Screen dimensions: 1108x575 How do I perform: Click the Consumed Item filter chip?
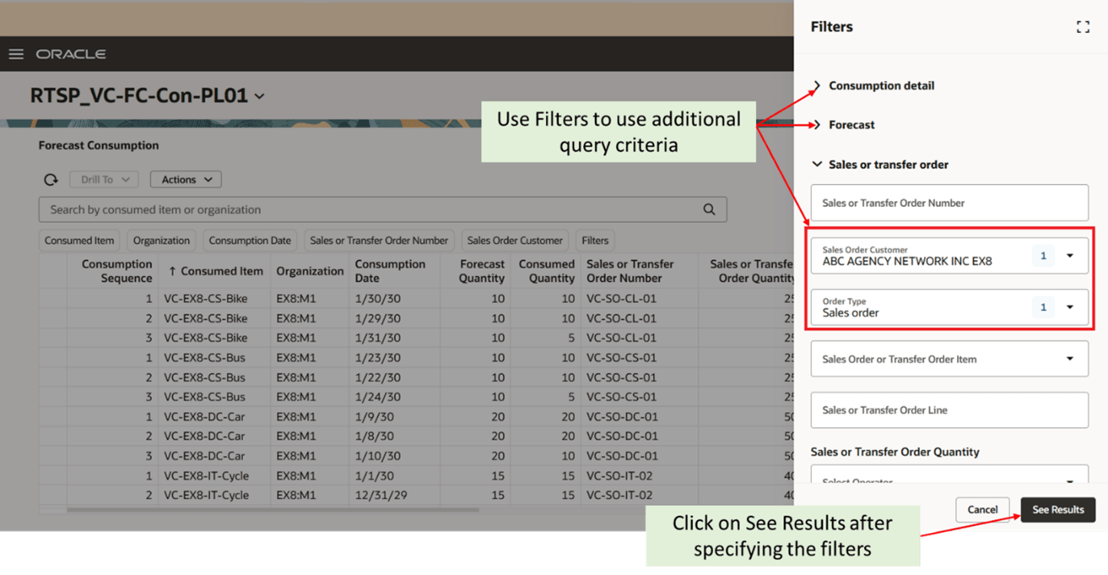click(x=79, y=241)
